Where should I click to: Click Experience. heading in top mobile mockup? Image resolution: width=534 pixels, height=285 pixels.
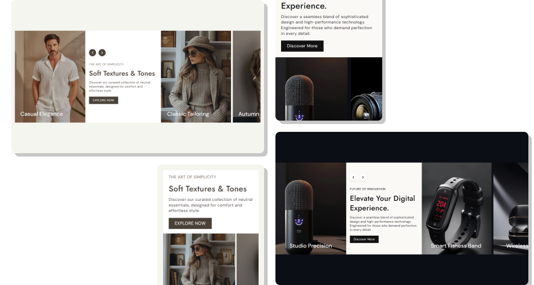(304, 6)
